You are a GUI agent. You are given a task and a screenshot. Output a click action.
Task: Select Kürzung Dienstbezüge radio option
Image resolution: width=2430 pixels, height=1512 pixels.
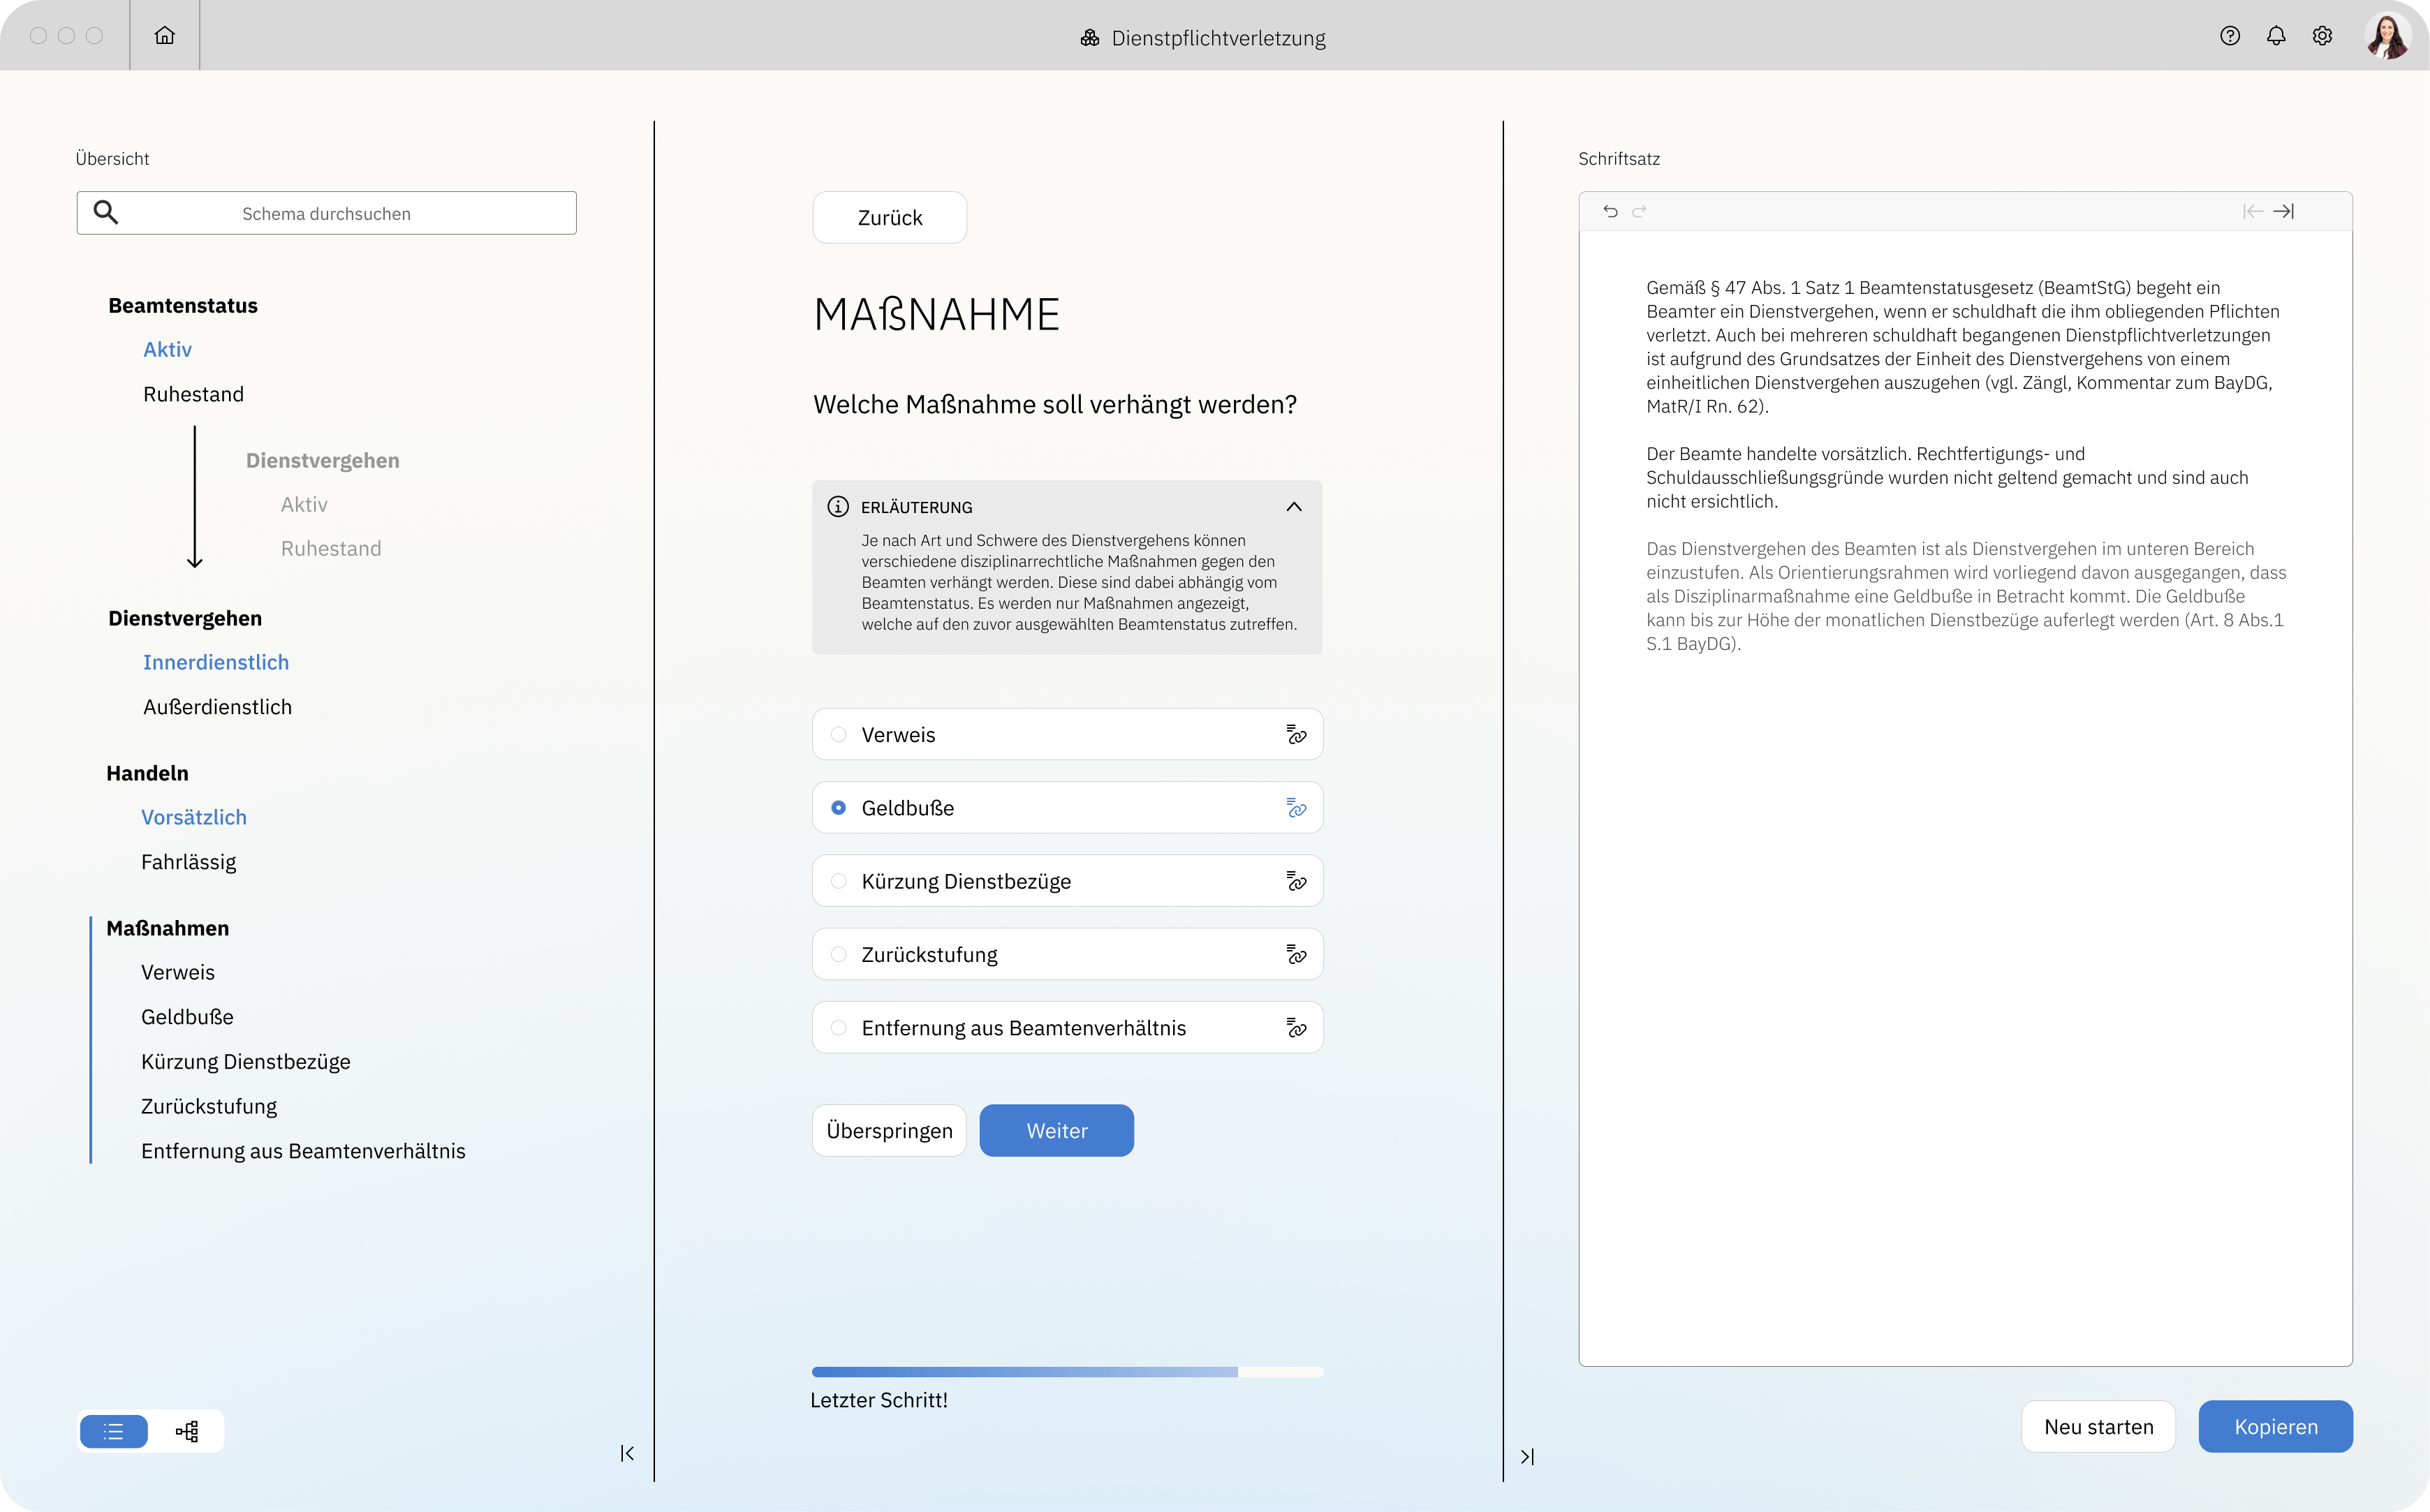(839, 881)
